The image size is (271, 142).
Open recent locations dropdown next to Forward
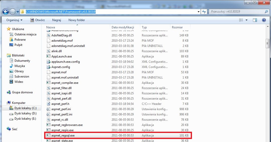(18, 12)
